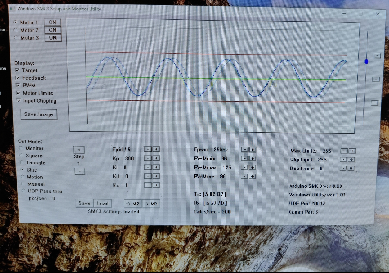Increase Kp value
This screenshot has height=273, width=389.
tap(156, 158)
